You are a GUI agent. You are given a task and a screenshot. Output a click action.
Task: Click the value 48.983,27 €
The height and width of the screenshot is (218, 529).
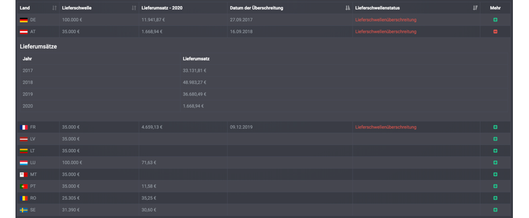click(195, 83)
